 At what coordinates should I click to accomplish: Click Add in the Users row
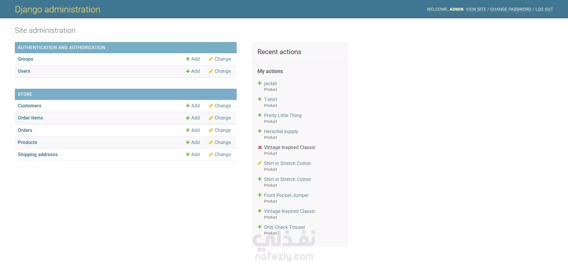pos(193,71)
